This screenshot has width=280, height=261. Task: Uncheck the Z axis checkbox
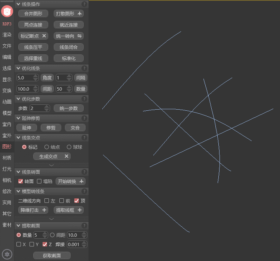click(45, 244)
